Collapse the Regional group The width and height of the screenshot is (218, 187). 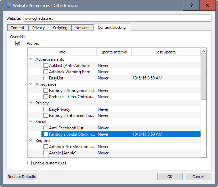pyautogui.click(x=31, y=140)
